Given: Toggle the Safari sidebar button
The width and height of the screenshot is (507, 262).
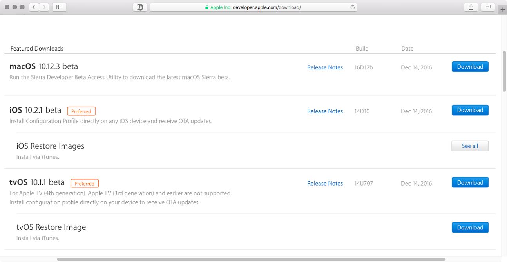Looking at the screenshot, I should tap(59, 7).
